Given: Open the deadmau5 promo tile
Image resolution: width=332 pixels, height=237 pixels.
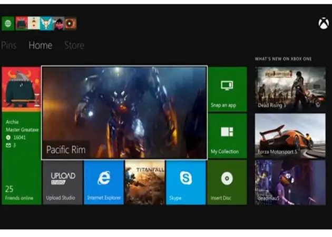Looking at the screenshot, I should (x=290, y=182).
